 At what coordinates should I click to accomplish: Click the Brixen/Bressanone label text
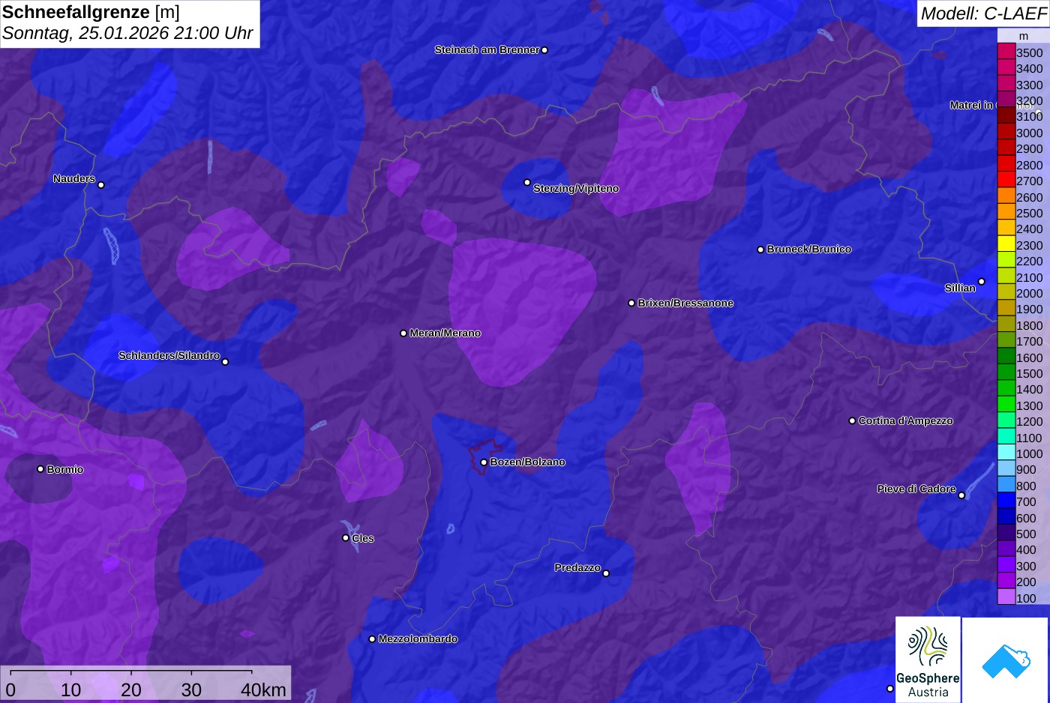click(x=685, y=304)
